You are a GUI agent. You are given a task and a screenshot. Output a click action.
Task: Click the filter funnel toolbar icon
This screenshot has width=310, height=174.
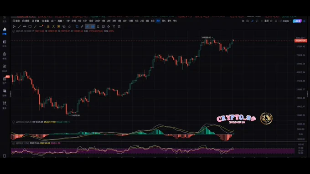(114, 26)
